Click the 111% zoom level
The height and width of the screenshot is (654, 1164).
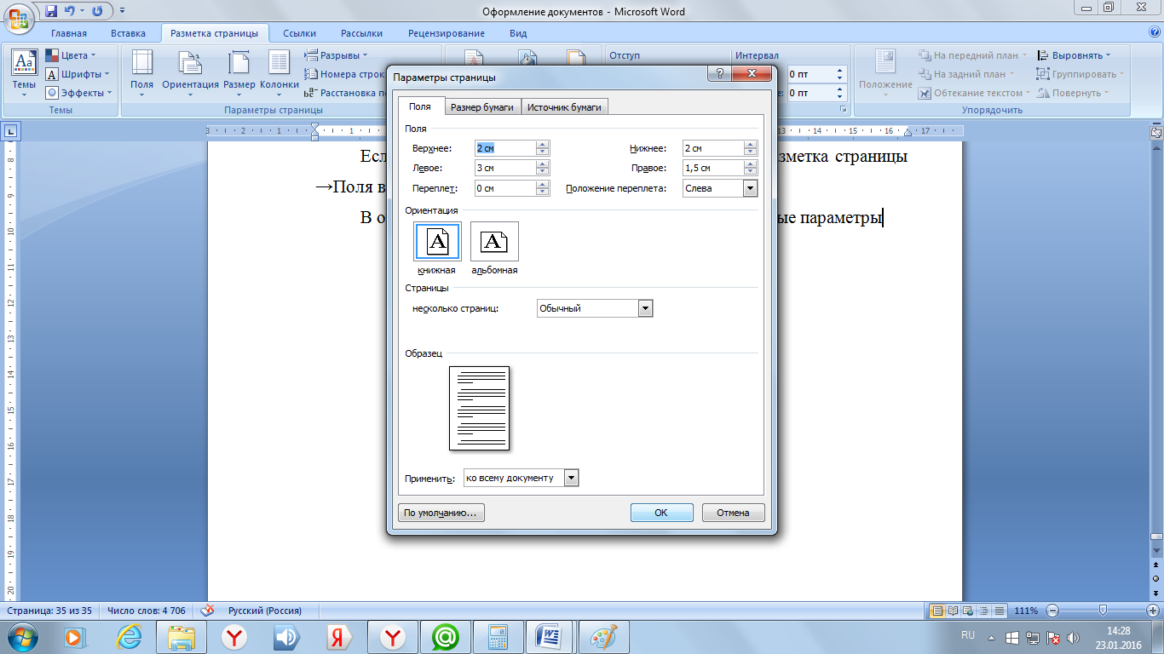point(1026,611)
